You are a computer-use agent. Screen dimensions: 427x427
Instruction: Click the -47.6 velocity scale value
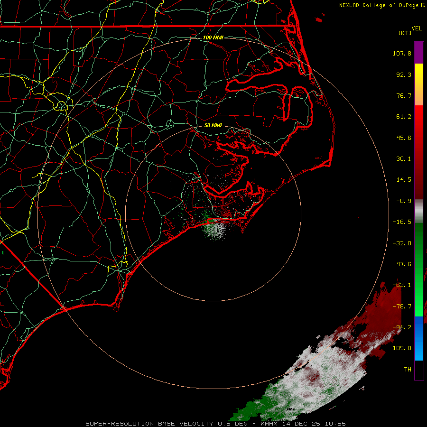(402, 264)
